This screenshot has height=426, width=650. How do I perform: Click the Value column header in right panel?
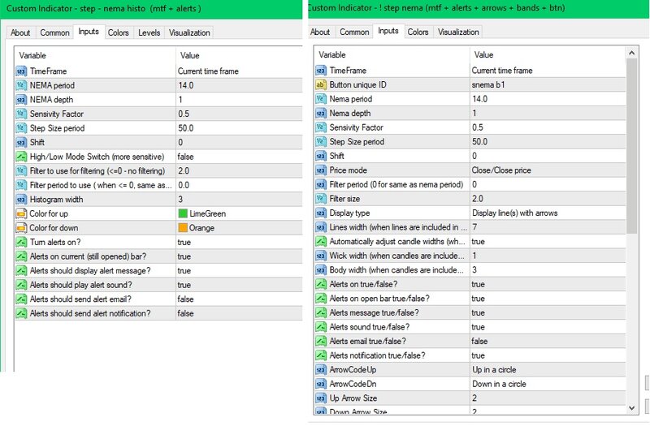coord(544,55)
